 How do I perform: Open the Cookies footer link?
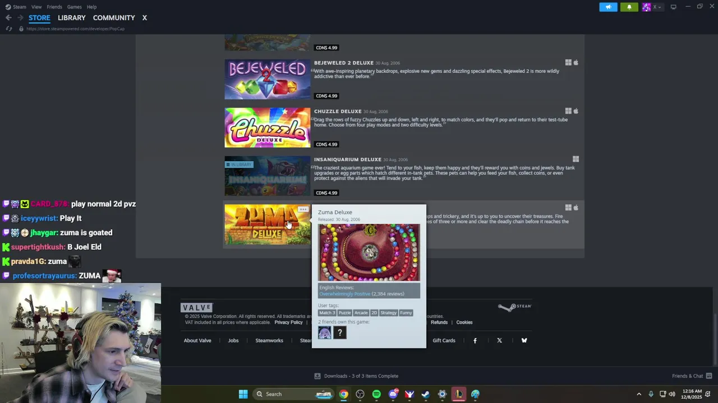point(464,322)
